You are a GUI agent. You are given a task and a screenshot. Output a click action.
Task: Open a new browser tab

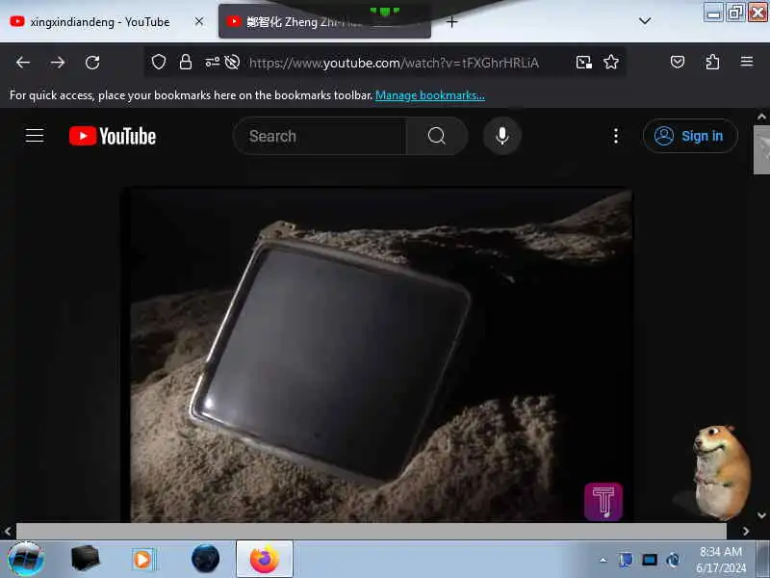[x=451, y=22]
